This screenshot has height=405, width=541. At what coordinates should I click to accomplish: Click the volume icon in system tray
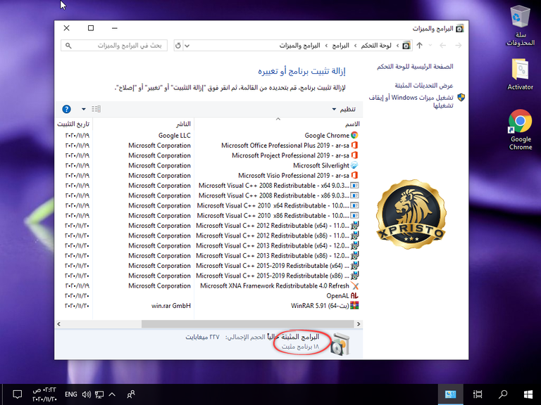(86, 394)
